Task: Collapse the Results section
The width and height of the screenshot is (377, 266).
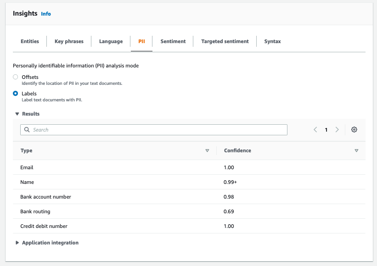Action: (17, 114)
